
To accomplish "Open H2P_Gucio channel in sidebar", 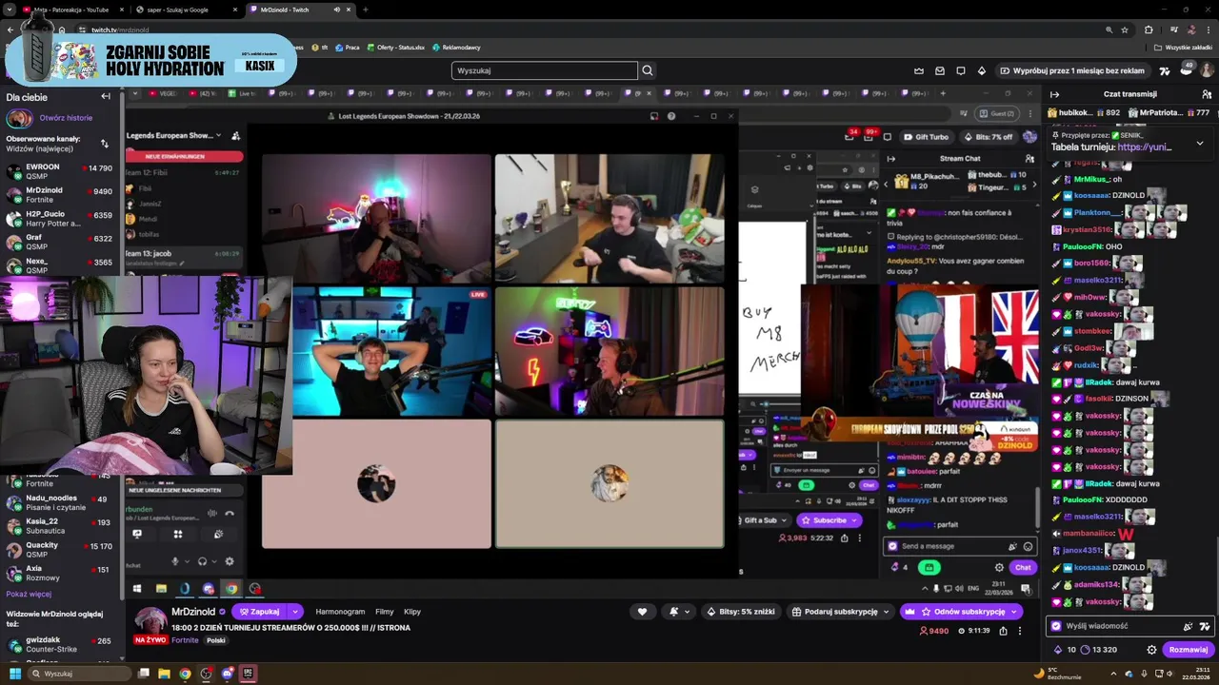I will coord(60,219).
